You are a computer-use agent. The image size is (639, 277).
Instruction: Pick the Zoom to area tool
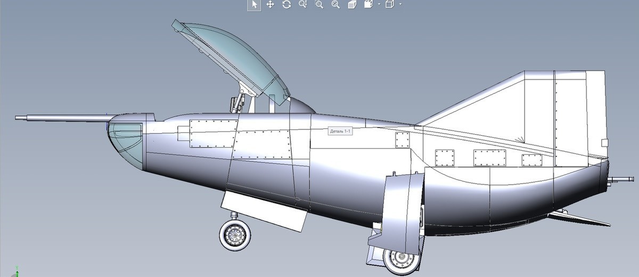point(319,5)
